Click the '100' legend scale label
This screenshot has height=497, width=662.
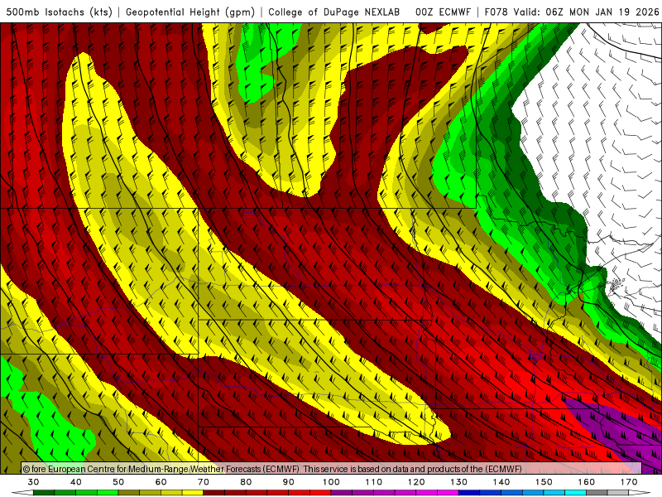coord(331,482)
